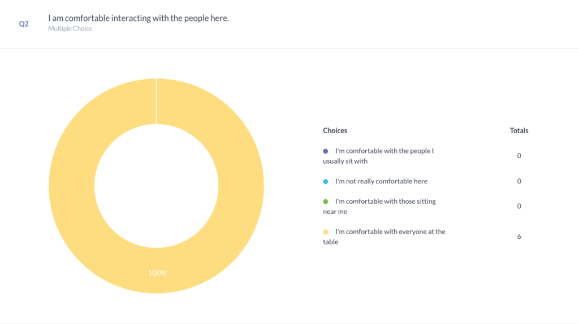
Task: Click the green legend dot for sitting near me
Action: coord(326,202)
